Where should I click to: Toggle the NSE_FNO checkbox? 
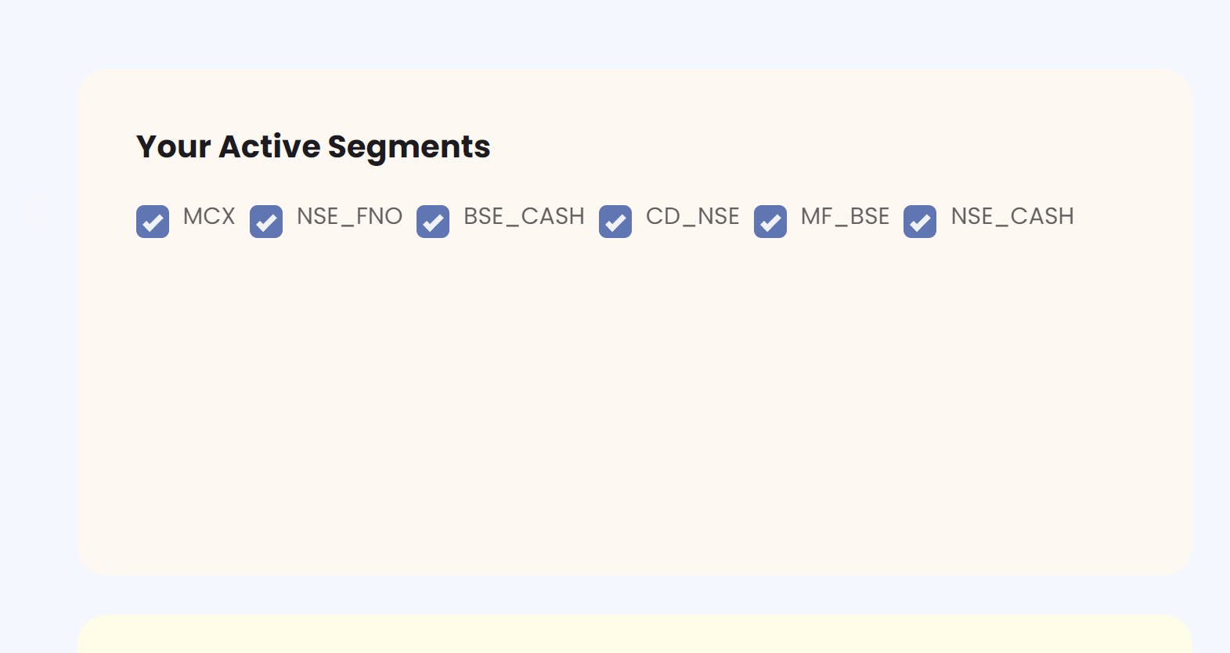pos(266,222)
